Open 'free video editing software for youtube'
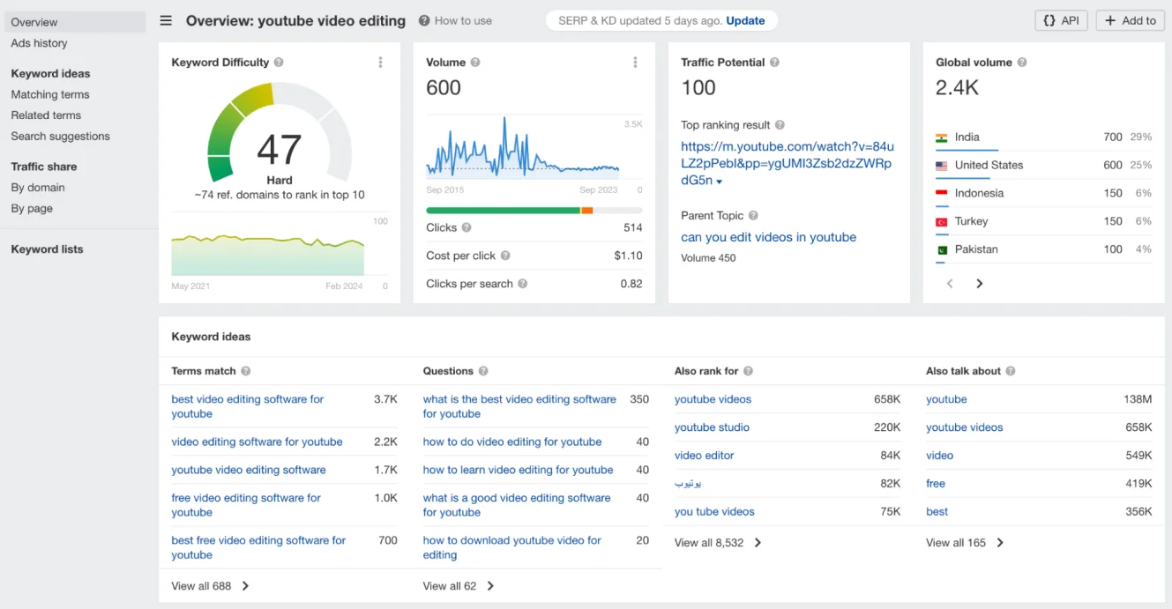 pos(245,505)
